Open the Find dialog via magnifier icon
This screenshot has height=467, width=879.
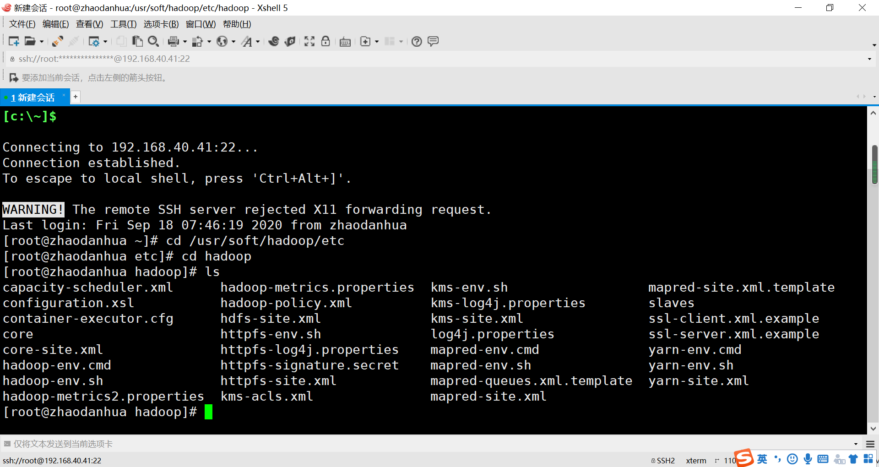(153, 41)
